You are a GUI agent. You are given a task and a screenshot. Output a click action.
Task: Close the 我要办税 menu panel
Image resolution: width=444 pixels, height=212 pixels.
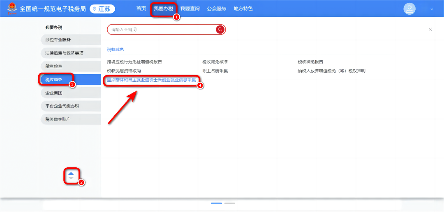point(430,30)
